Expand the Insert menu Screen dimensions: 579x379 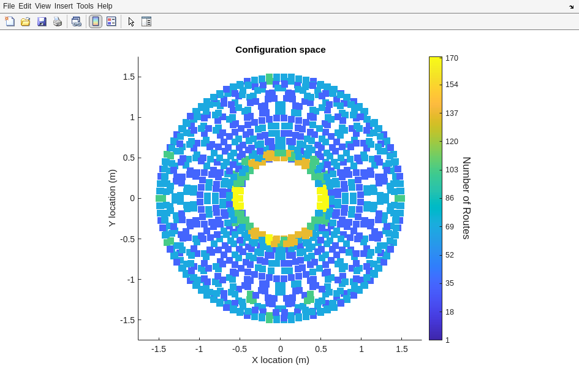(x=63, y=6)
